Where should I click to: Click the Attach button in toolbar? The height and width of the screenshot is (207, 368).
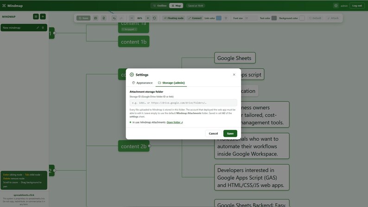point(333,18)
